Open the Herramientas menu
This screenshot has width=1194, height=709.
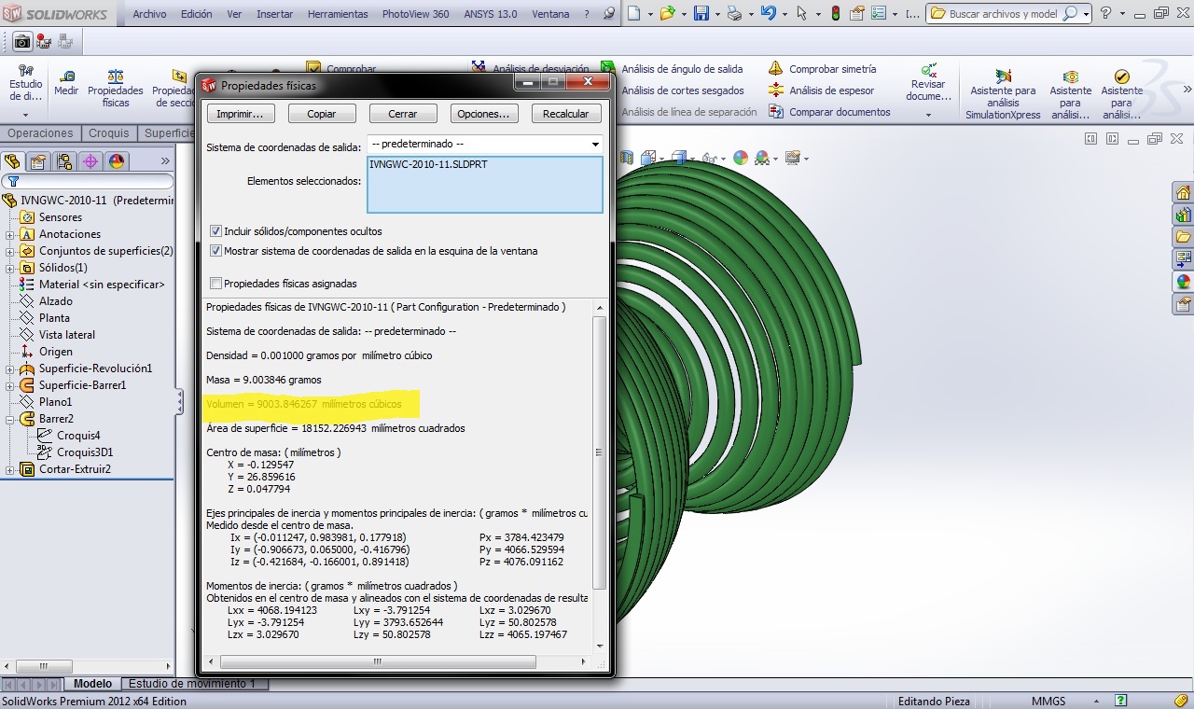[338, 14]
